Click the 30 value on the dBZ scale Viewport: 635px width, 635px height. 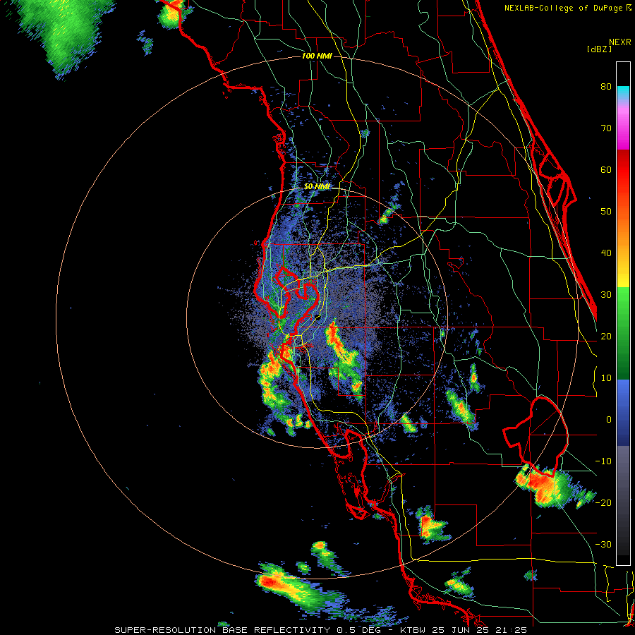(606, 295)
